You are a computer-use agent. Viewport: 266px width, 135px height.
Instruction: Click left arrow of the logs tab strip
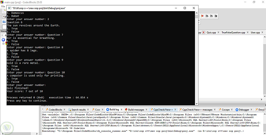coord(43,109)
